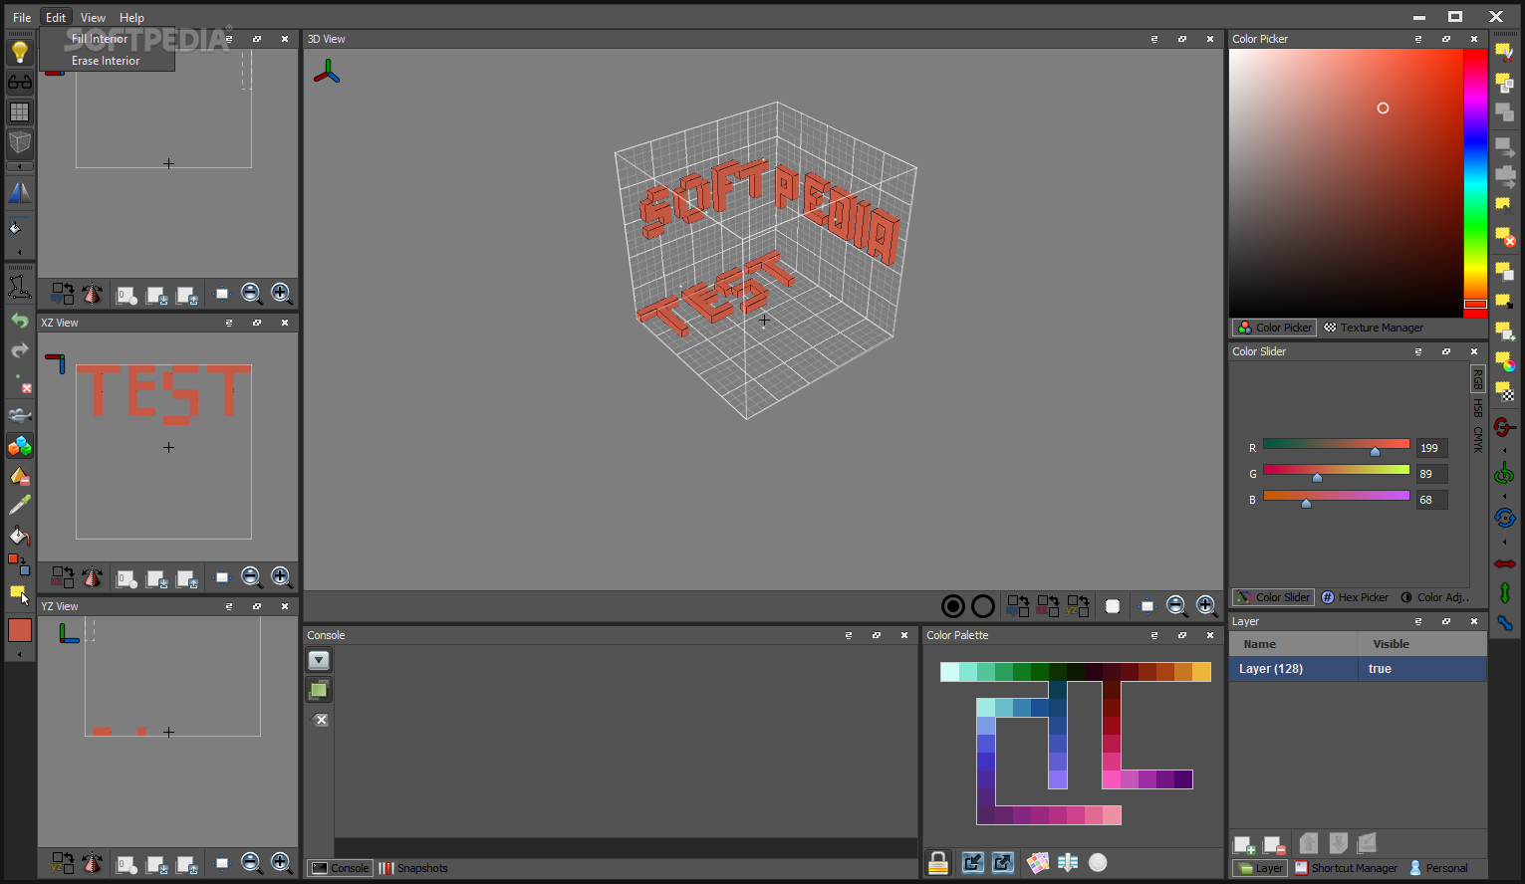This screenshot has height=884, width=1525.
Task: Click the R value field showing 199
Action: tap(1431, 448)
